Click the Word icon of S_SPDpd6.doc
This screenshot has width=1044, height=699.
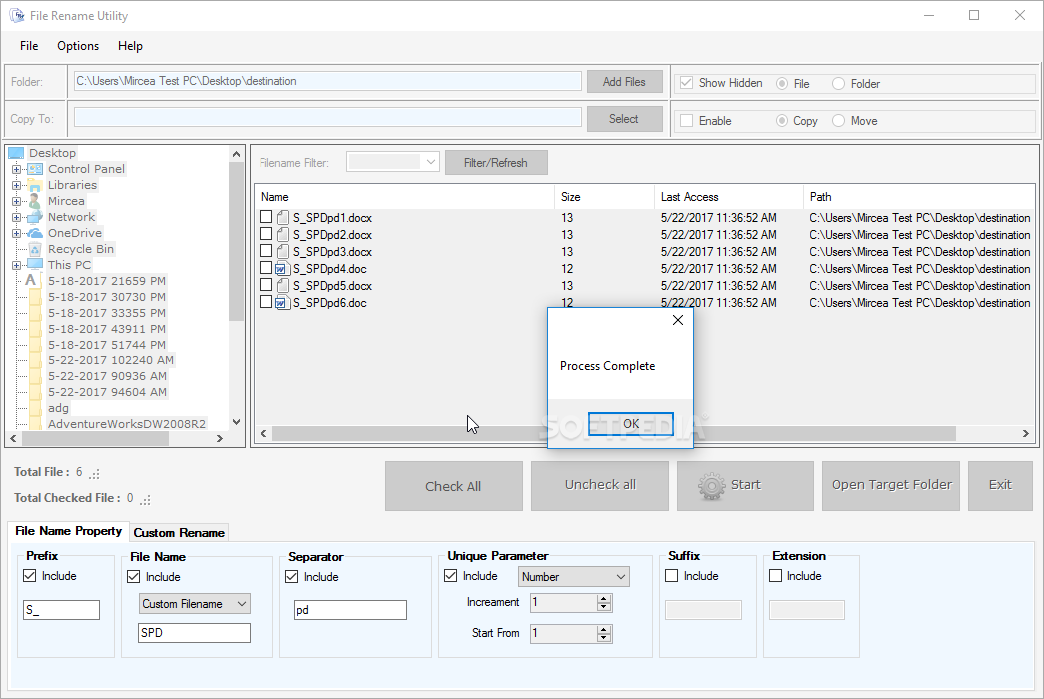282,303
